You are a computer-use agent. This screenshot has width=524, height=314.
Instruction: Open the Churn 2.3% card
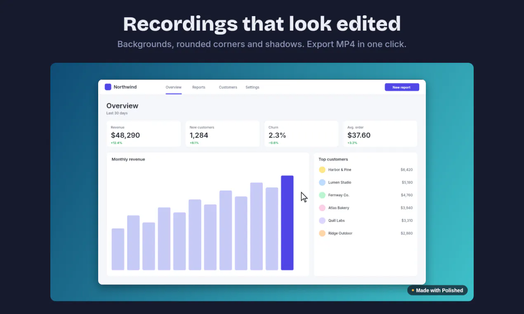point(301,134)
